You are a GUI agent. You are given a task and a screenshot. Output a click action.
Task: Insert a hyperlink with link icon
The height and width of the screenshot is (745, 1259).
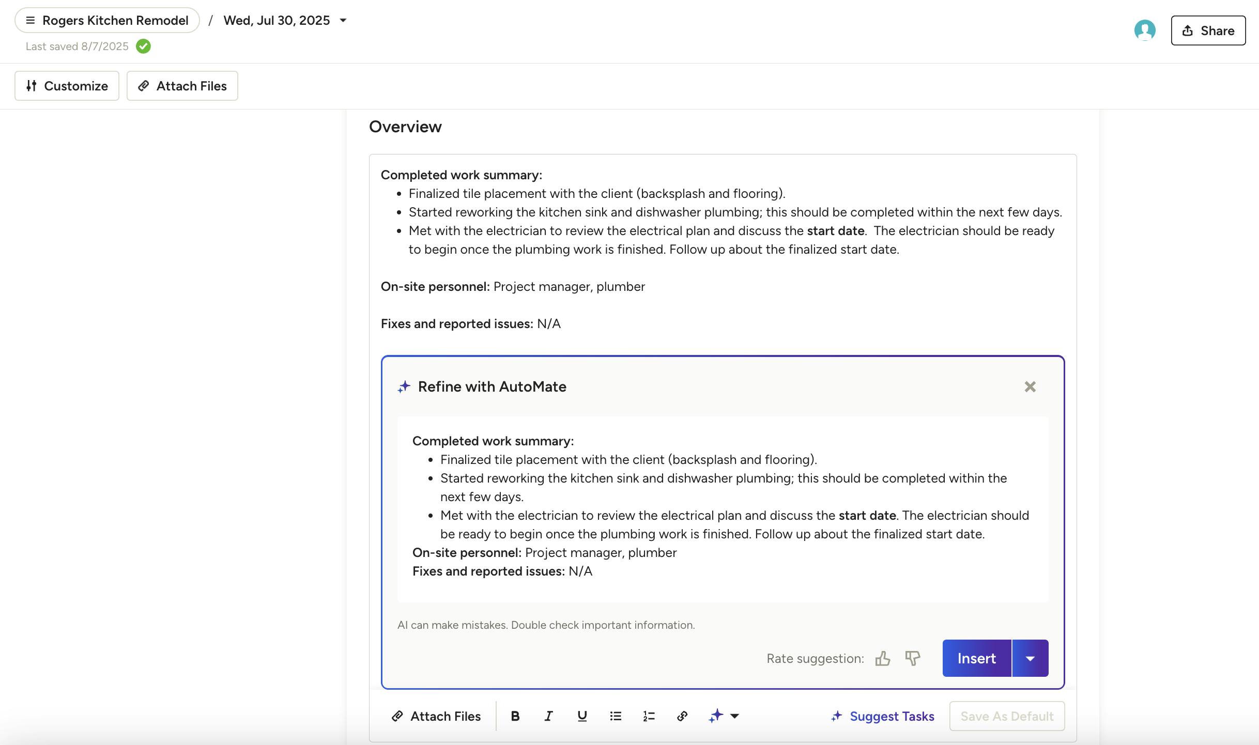tap(682, 716)
